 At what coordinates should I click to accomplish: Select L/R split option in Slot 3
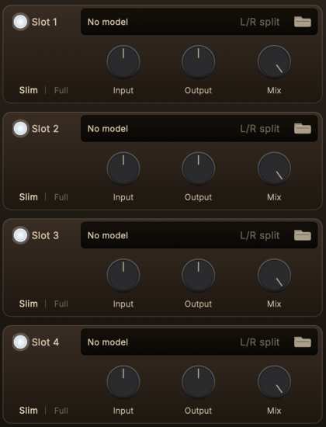tap(260, 235)
